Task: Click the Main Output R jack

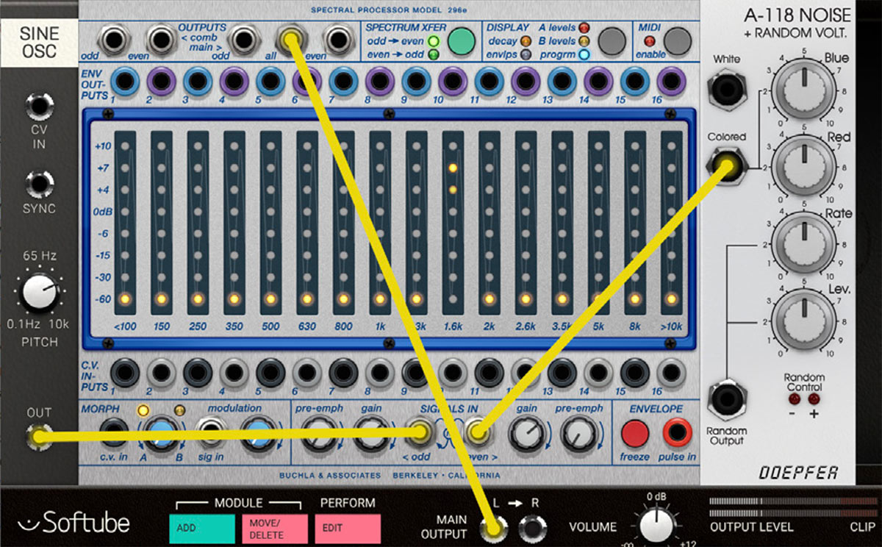Action: click(532, 527)
